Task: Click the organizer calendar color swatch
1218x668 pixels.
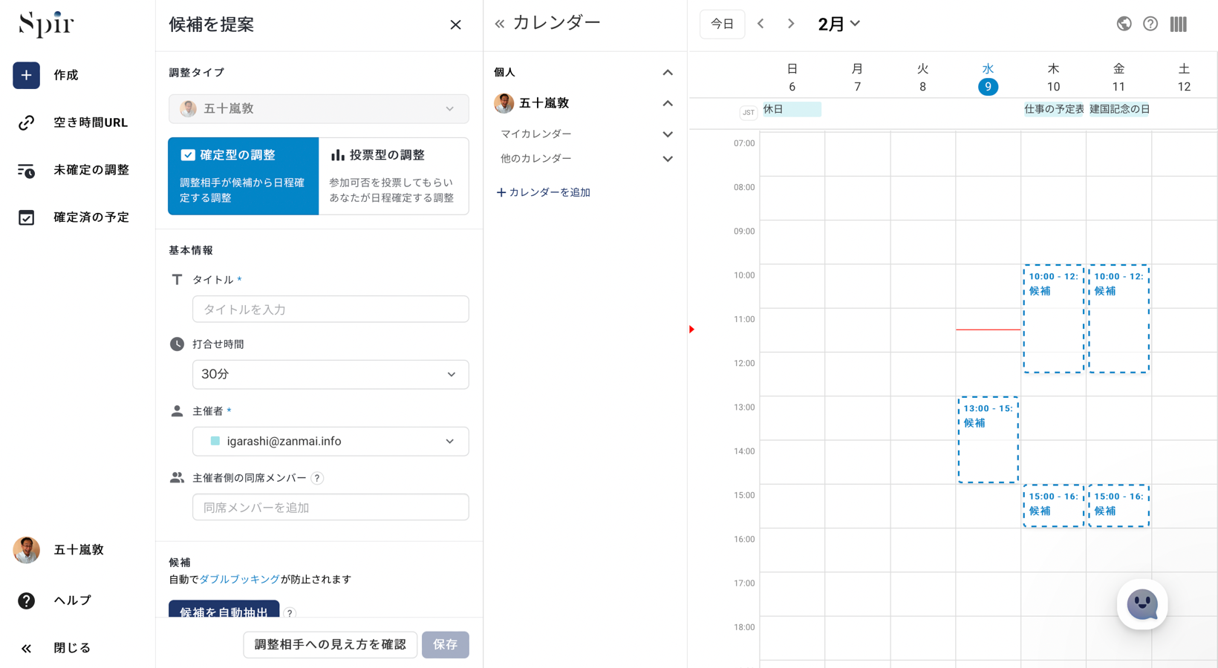Action: (215, 441)
